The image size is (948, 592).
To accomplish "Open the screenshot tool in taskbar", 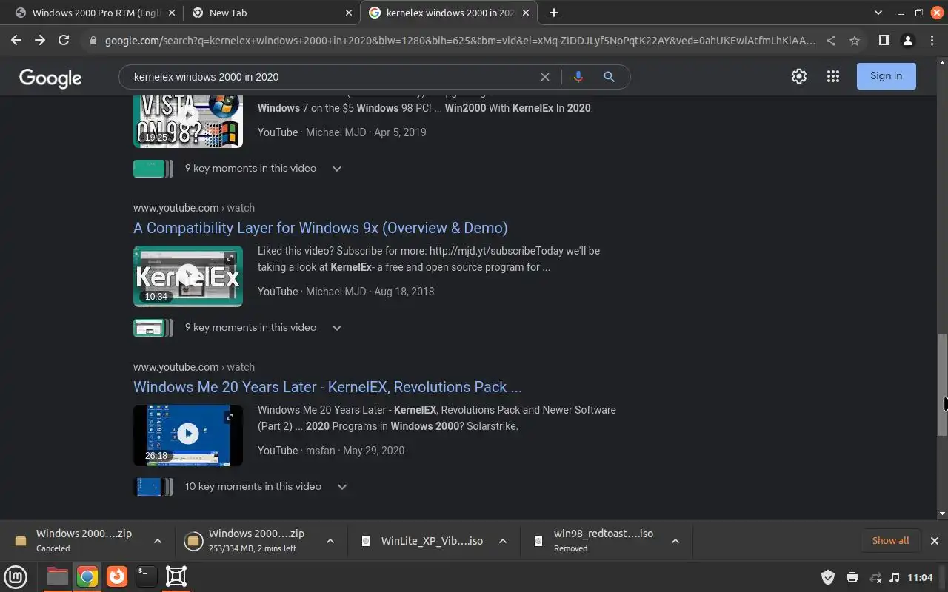I will click(176, 576).
